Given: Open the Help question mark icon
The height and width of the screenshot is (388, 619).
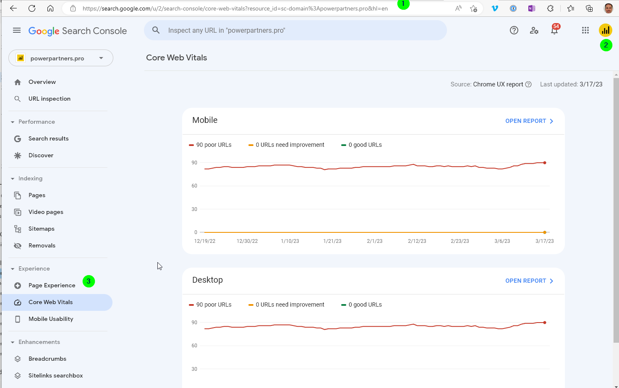Looking at the screenshot, I should tap(514, 30).
